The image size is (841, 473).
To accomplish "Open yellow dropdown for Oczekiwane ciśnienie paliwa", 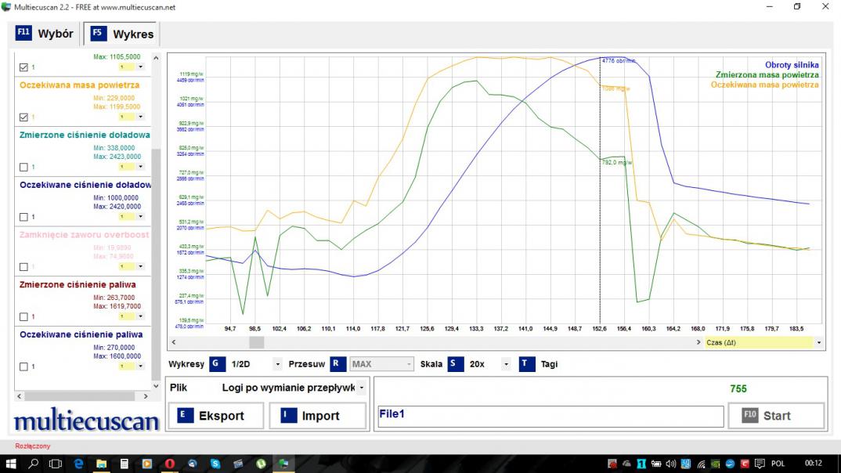I will click(140, 366).
